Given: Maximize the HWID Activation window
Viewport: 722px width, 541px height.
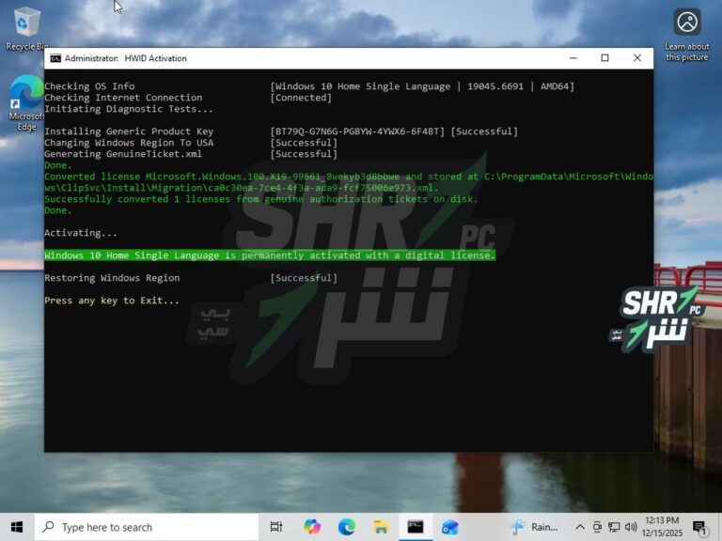Looking at the screenshot, I should point(604,58).
